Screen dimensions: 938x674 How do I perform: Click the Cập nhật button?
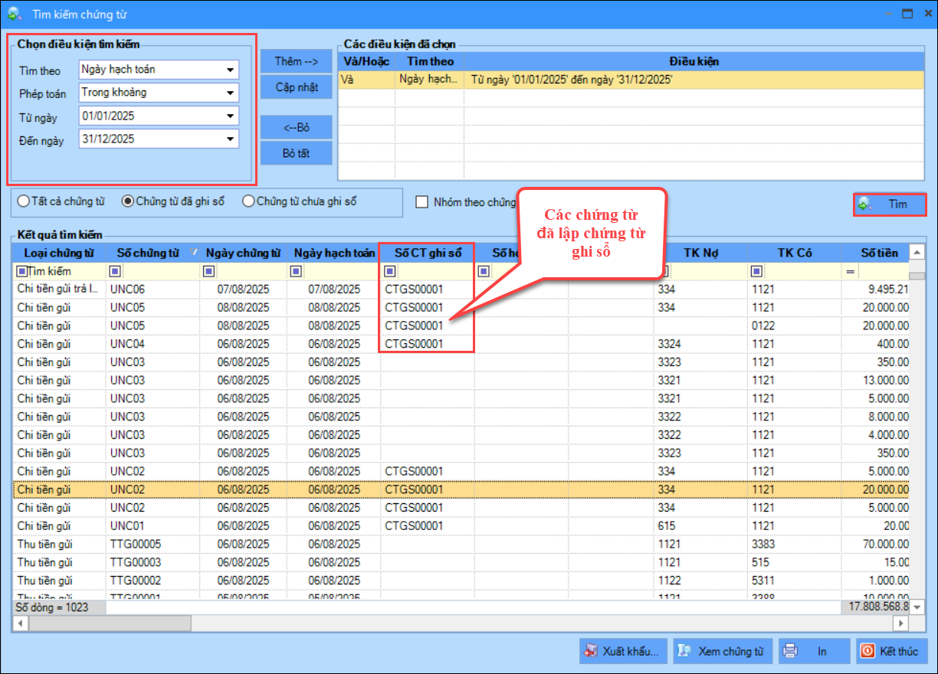pyautogui.click(x=296, y=87)
